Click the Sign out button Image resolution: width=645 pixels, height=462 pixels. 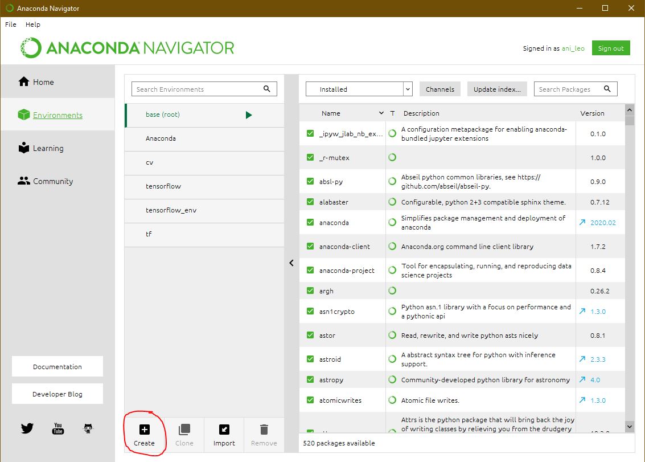tap(611, 48)
